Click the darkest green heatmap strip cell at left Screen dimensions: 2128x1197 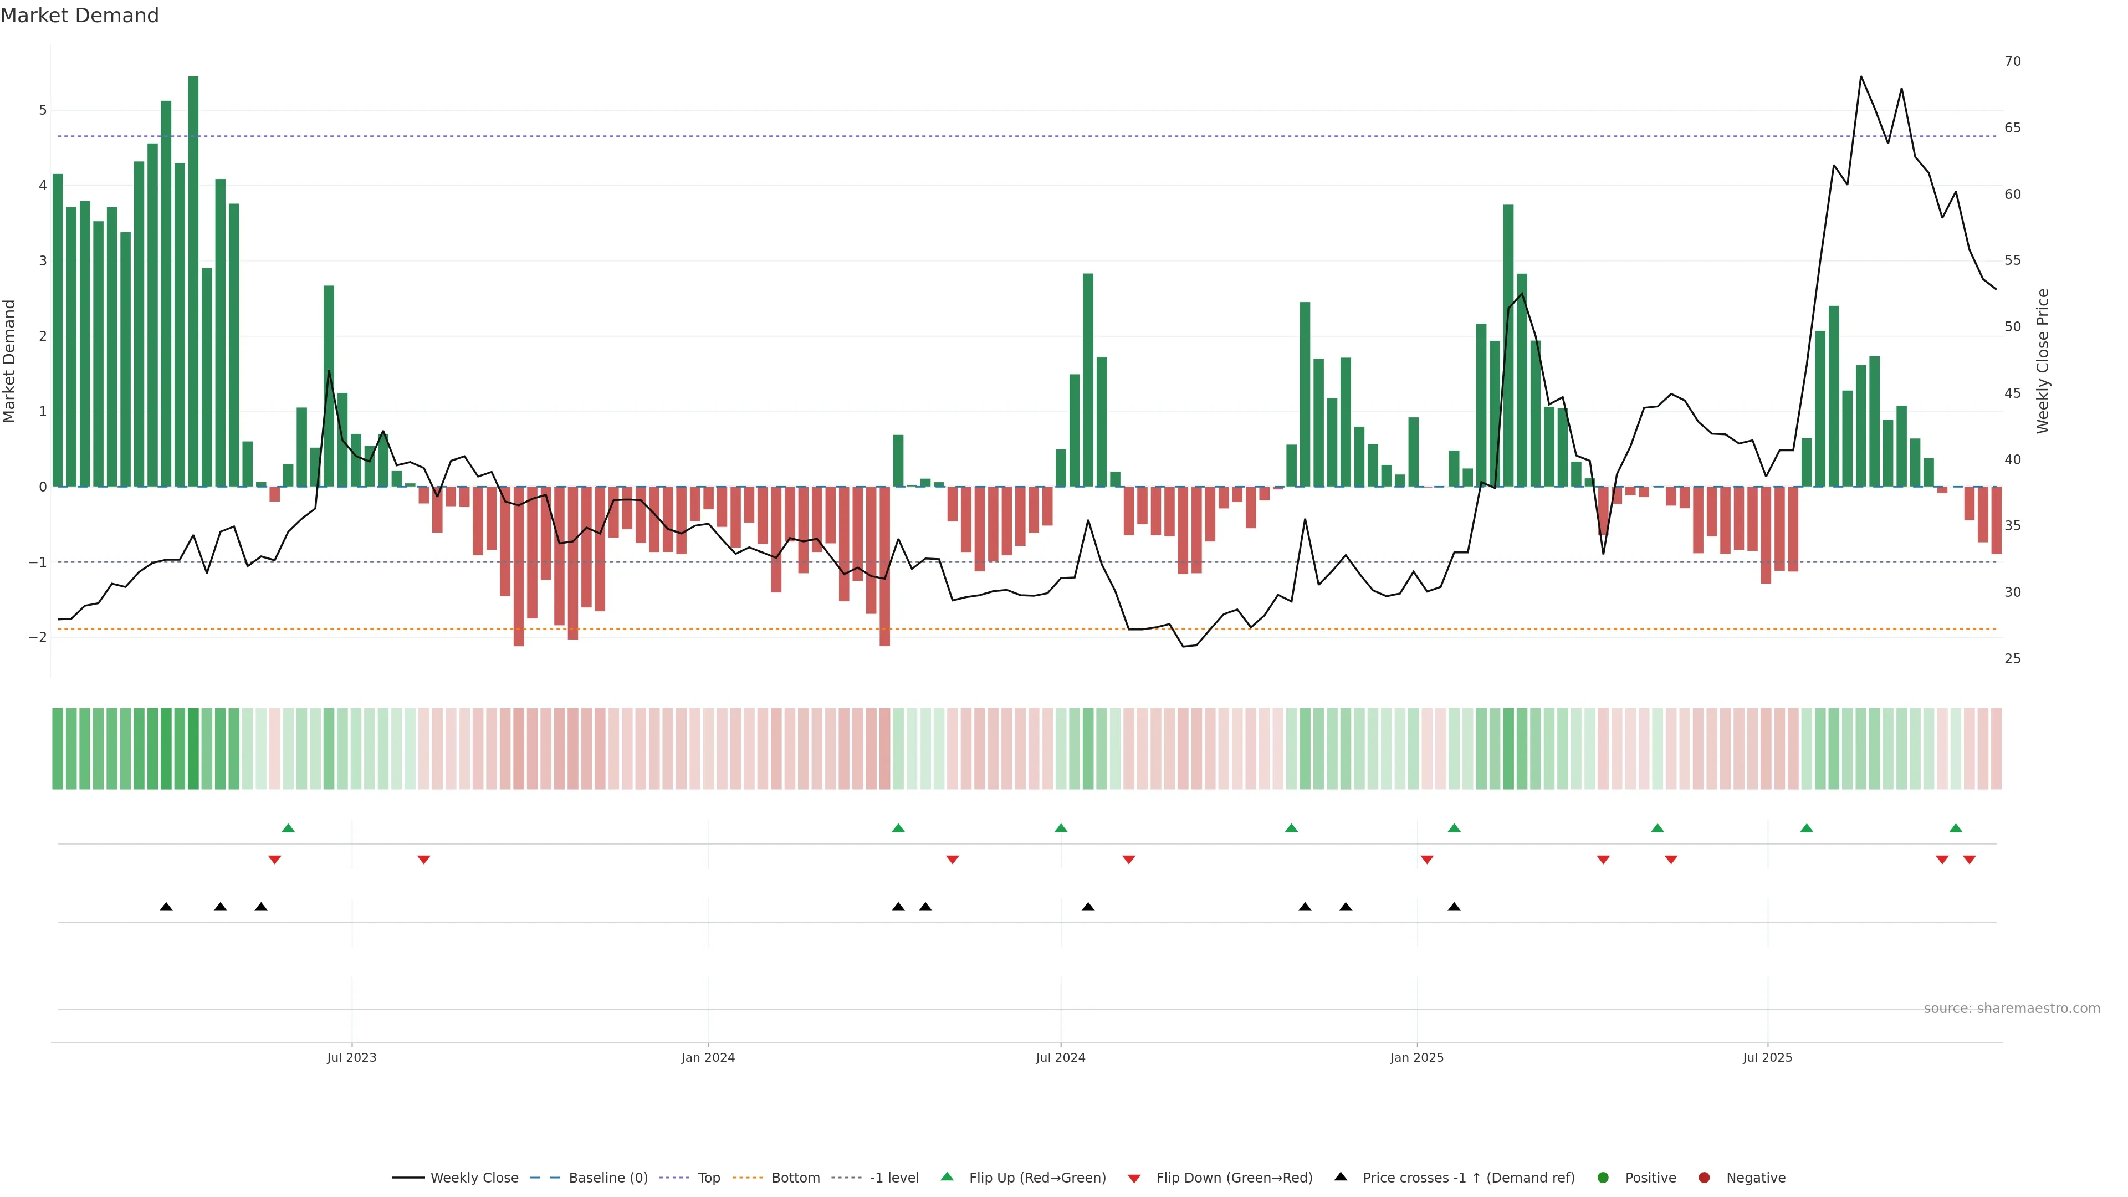[x=193, y=749]
